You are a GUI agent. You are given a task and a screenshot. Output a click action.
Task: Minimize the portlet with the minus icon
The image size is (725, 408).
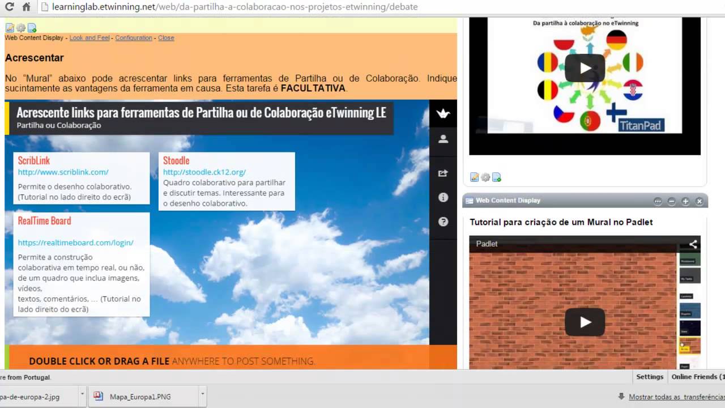[x=671, y=201]
